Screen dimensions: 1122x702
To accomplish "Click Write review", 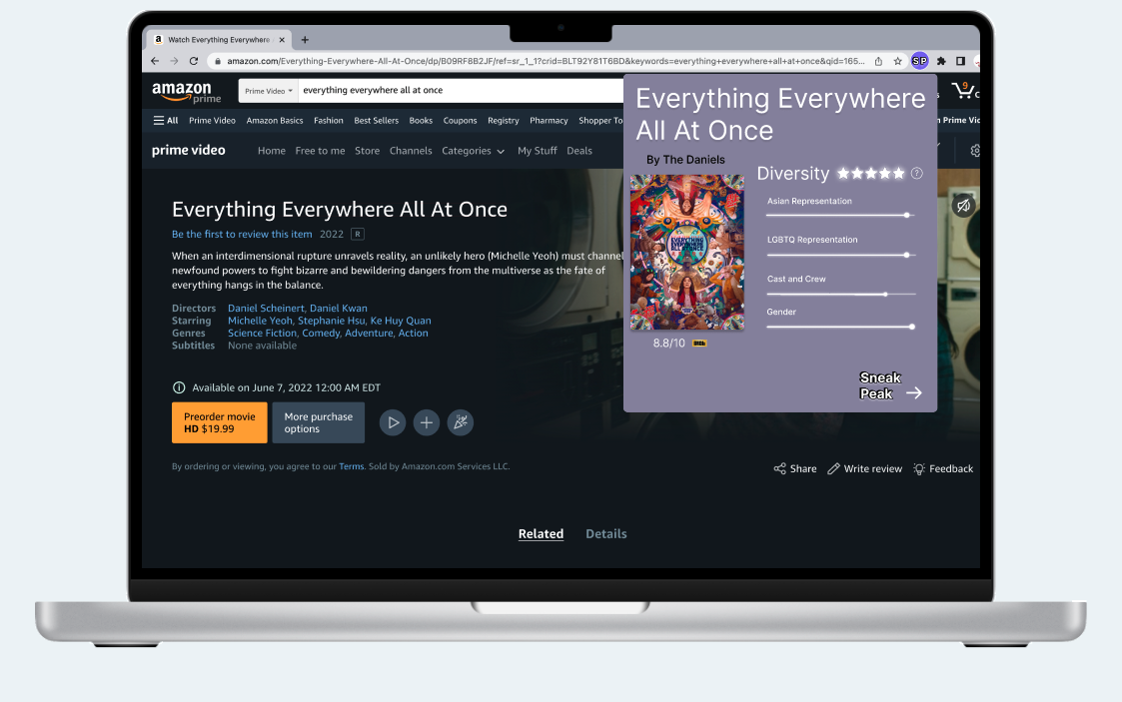I will coord(864,469).
